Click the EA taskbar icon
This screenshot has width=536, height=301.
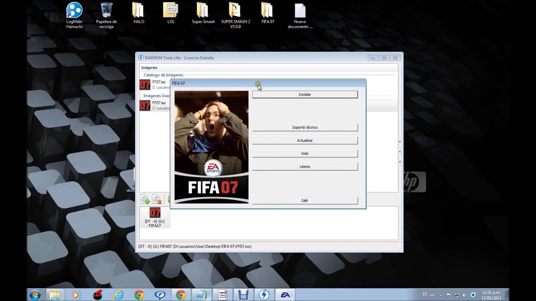pos(285,295)
